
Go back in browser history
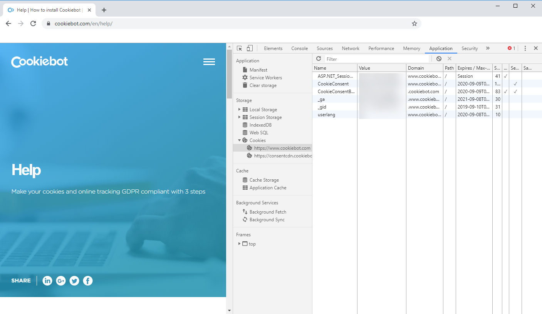8,23
